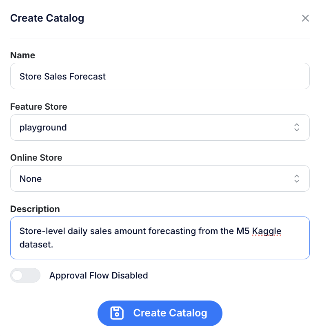Click the misspelled word Kaggle
Screen dimensions: 320x336
click(x=267, y=231)
